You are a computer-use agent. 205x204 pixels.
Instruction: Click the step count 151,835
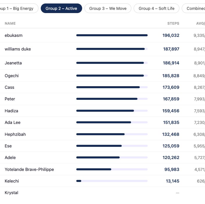tap(171, 122)
